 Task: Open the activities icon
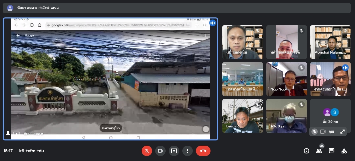[344, 151]
